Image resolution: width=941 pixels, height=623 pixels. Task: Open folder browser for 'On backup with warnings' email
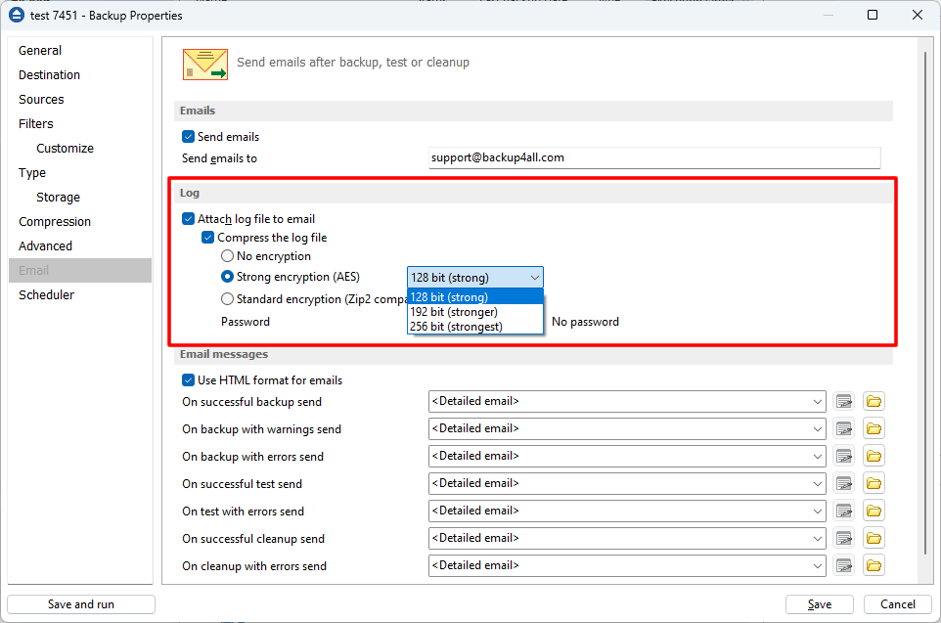(x=873, y=428)
